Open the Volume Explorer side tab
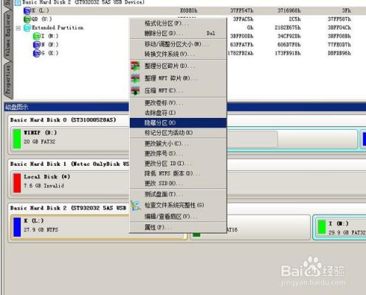Image resolution: width=366 pixels, height=295 pixels. click(x=7, y=35)
